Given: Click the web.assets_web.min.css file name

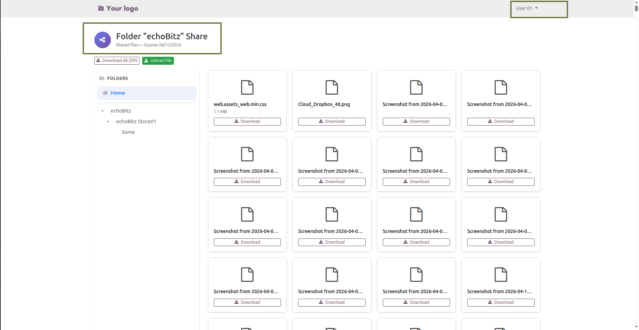Looking at the screenshot, I should coord(240,104).
